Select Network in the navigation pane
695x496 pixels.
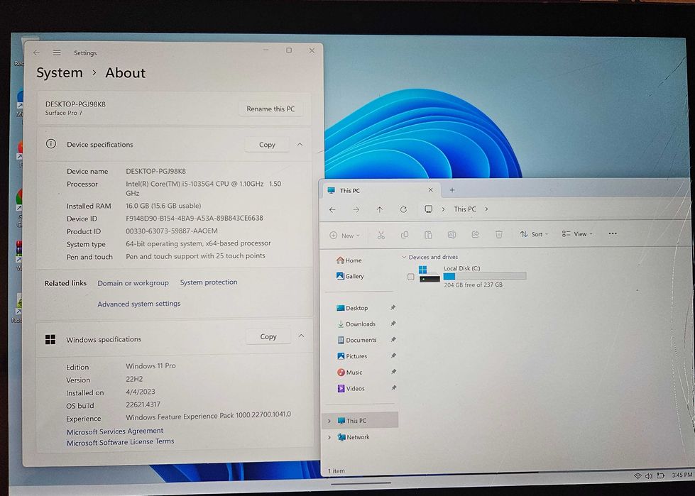click(354, 437)
